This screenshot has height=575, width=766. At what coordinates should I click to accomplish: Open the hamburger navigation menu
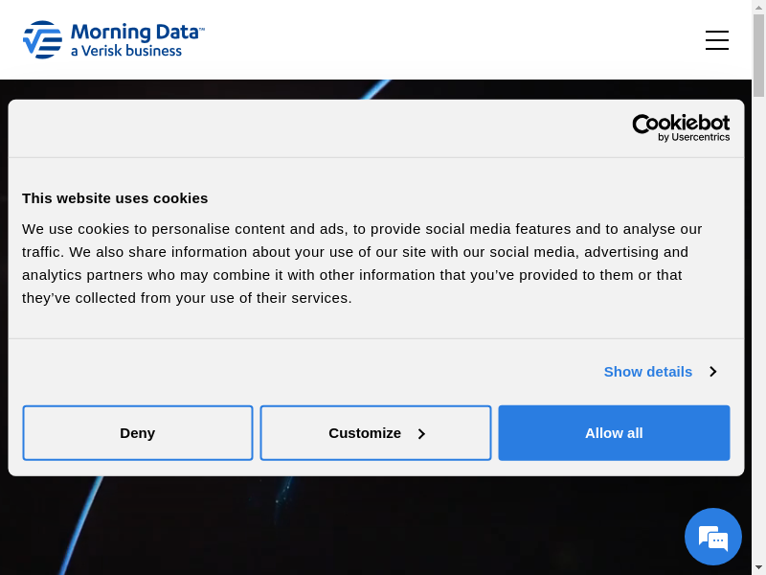pos(716,40)
